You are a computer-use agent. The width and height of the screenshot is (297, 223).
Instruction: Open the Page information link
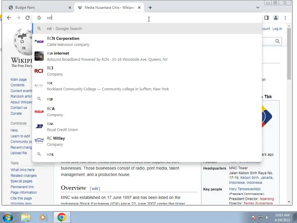pos(24,192)
